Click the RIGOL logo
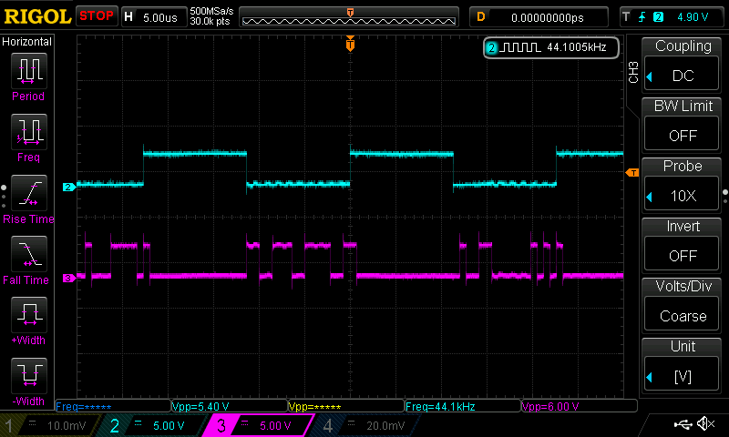Image resolution: width=729 pixels, height=437 pixels. 37,16
